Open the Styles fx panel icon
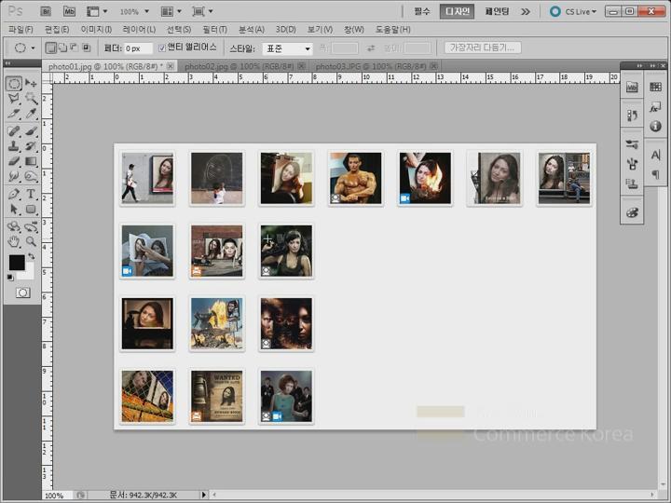671x503 pixels. tap(655, 107)
